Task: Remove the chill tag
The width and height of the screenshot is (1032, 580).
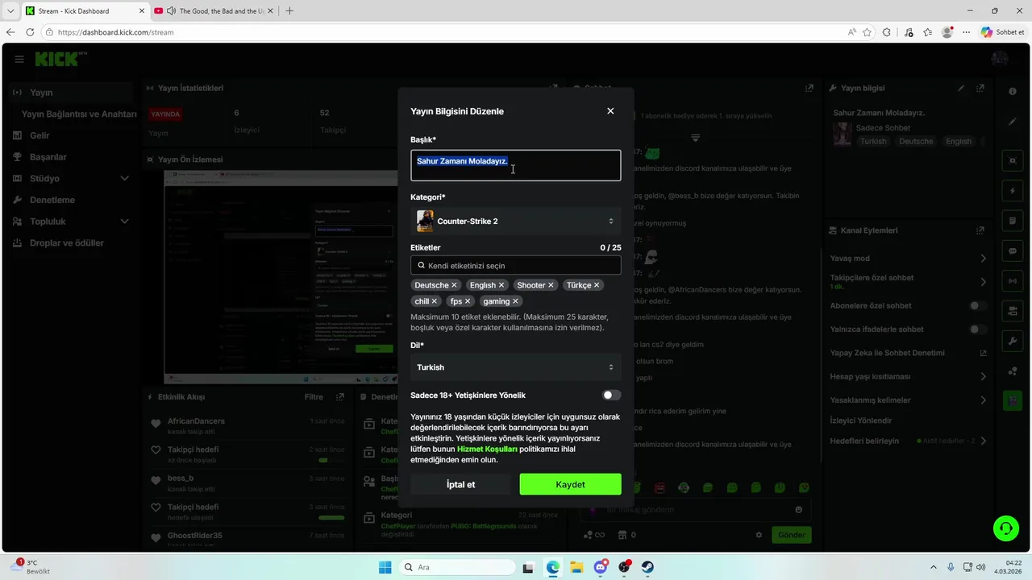Action: tap(434, 301)
